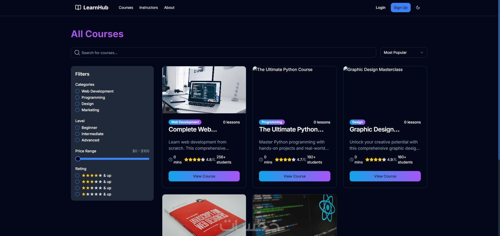Screen dimensions: 500x236
Task: Choose the Intermediate level filter
Action: 77,134
